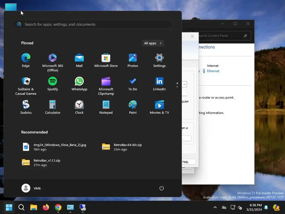
Task: Open WhatsApp pinned app
Action: click(79, 84)
